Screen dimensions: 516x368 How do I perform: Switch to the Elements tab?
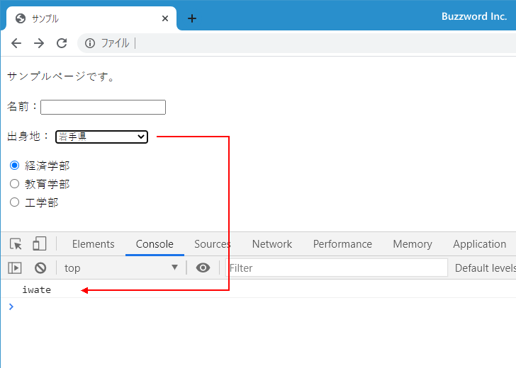93,244
